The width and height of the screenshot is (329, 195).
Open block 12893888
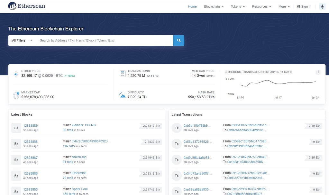pyautogui.click(x=31, y=141)
